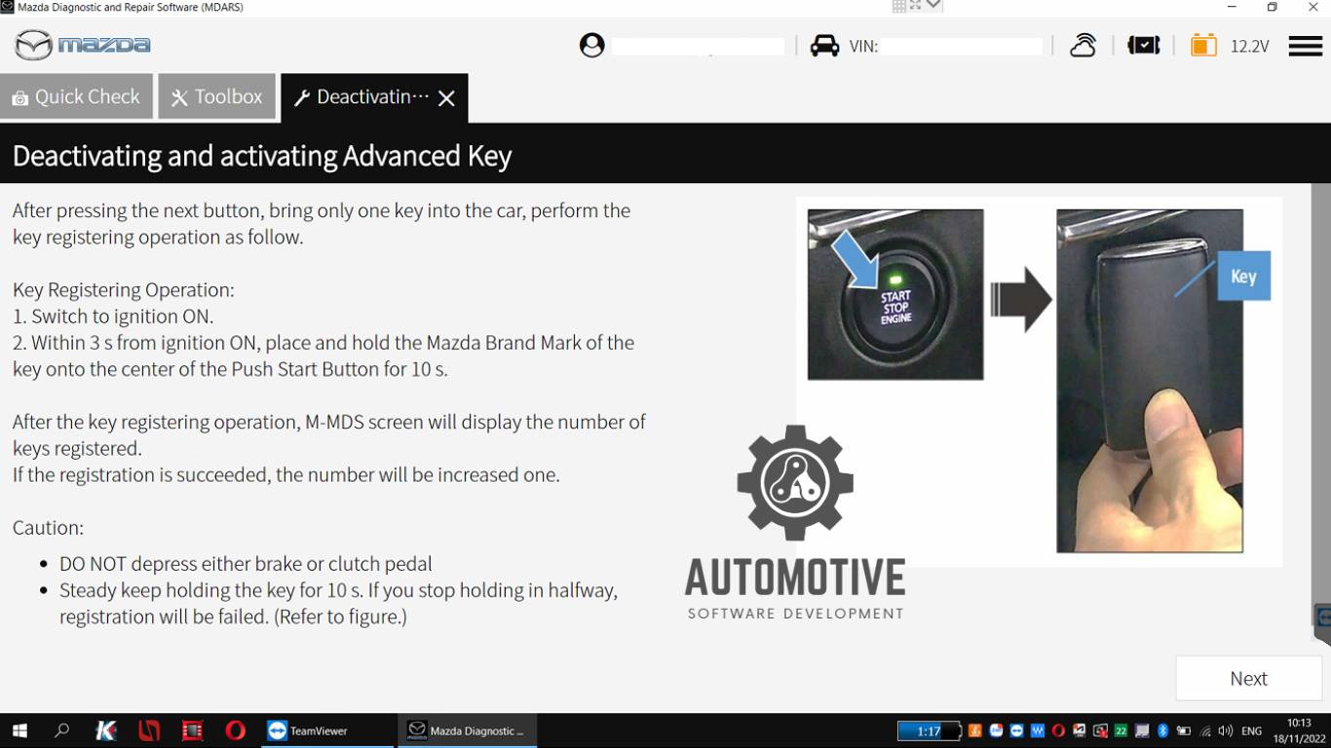
Task: Open the Wi-Fi network tray icon
Action: click(1206, 730)
